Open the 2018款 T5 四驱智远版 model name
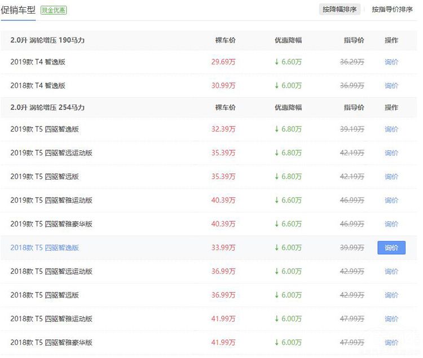This screenshot has height=358, width=423. [x=45, y=295]
